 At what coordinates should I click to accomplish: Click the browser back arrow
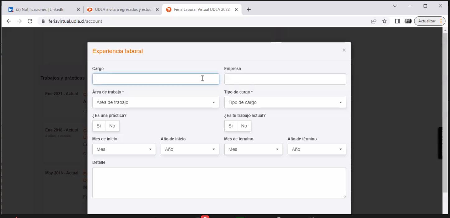[x=9, y=21]
